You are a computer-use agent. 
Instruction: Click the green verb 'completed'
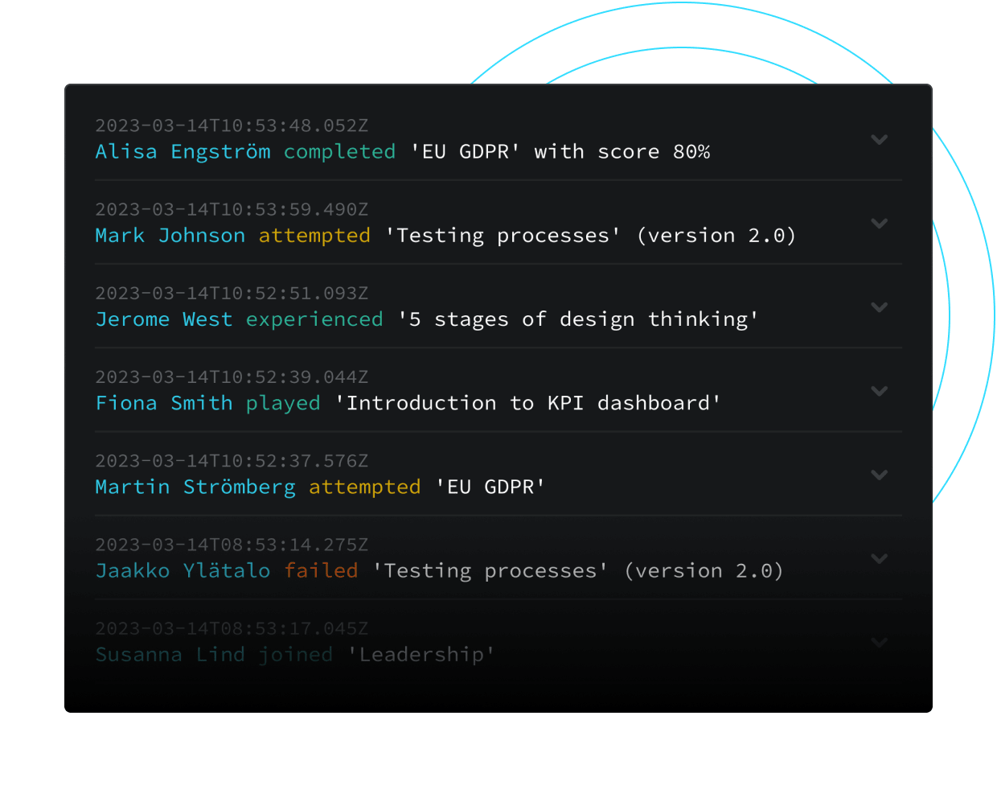[x=339, y=152]
